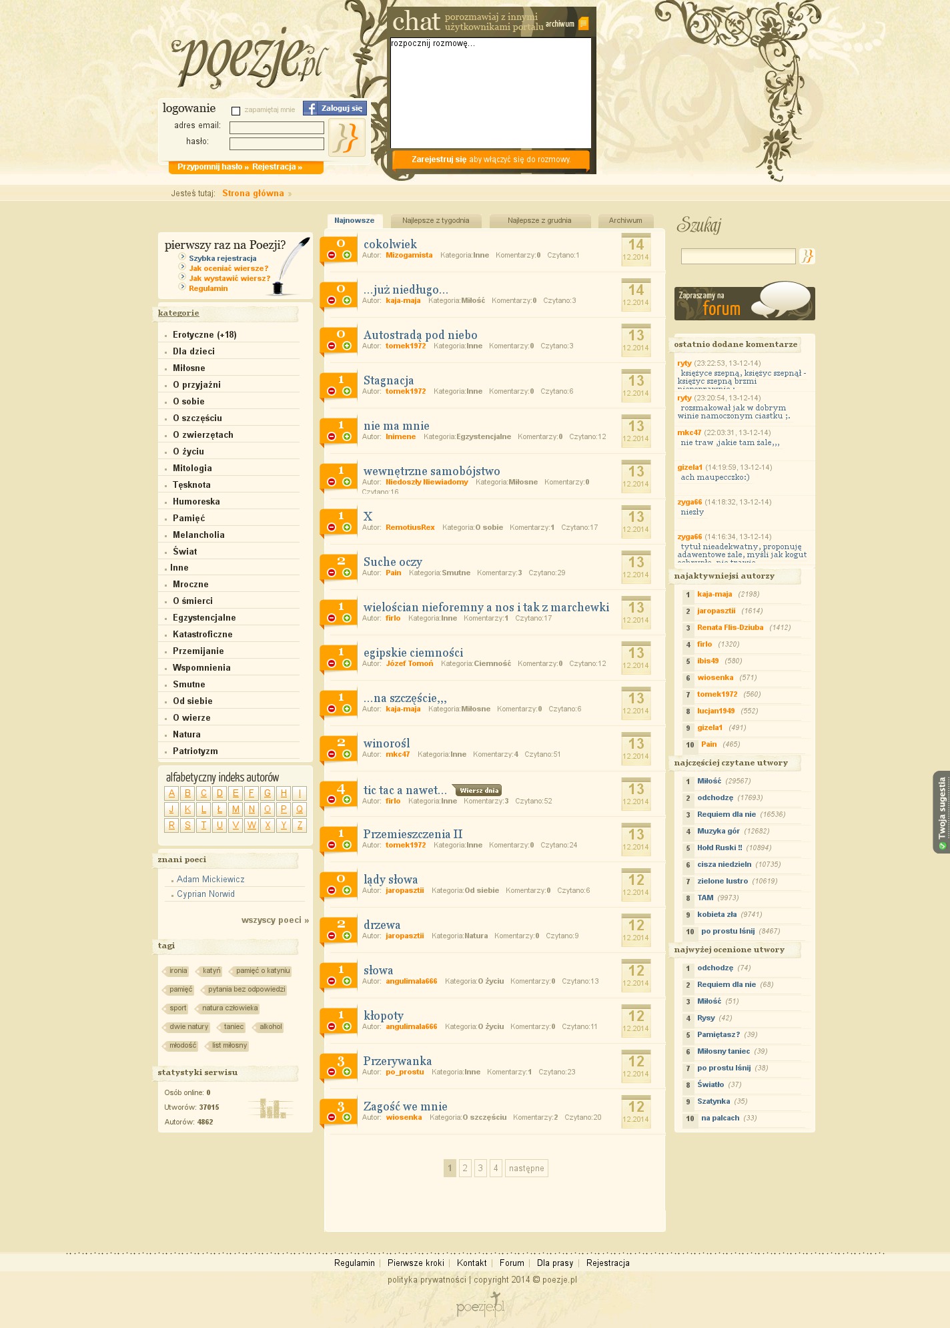Click the minus icon beside "lądy słowa"
950x1328 pixels.
(332, 890)
